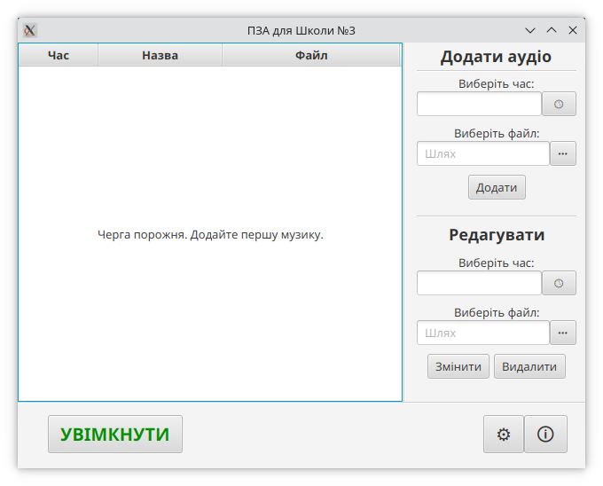Select the Файл column header
Image resolution: width=603 pixels, height=486 pixels.
311,56
